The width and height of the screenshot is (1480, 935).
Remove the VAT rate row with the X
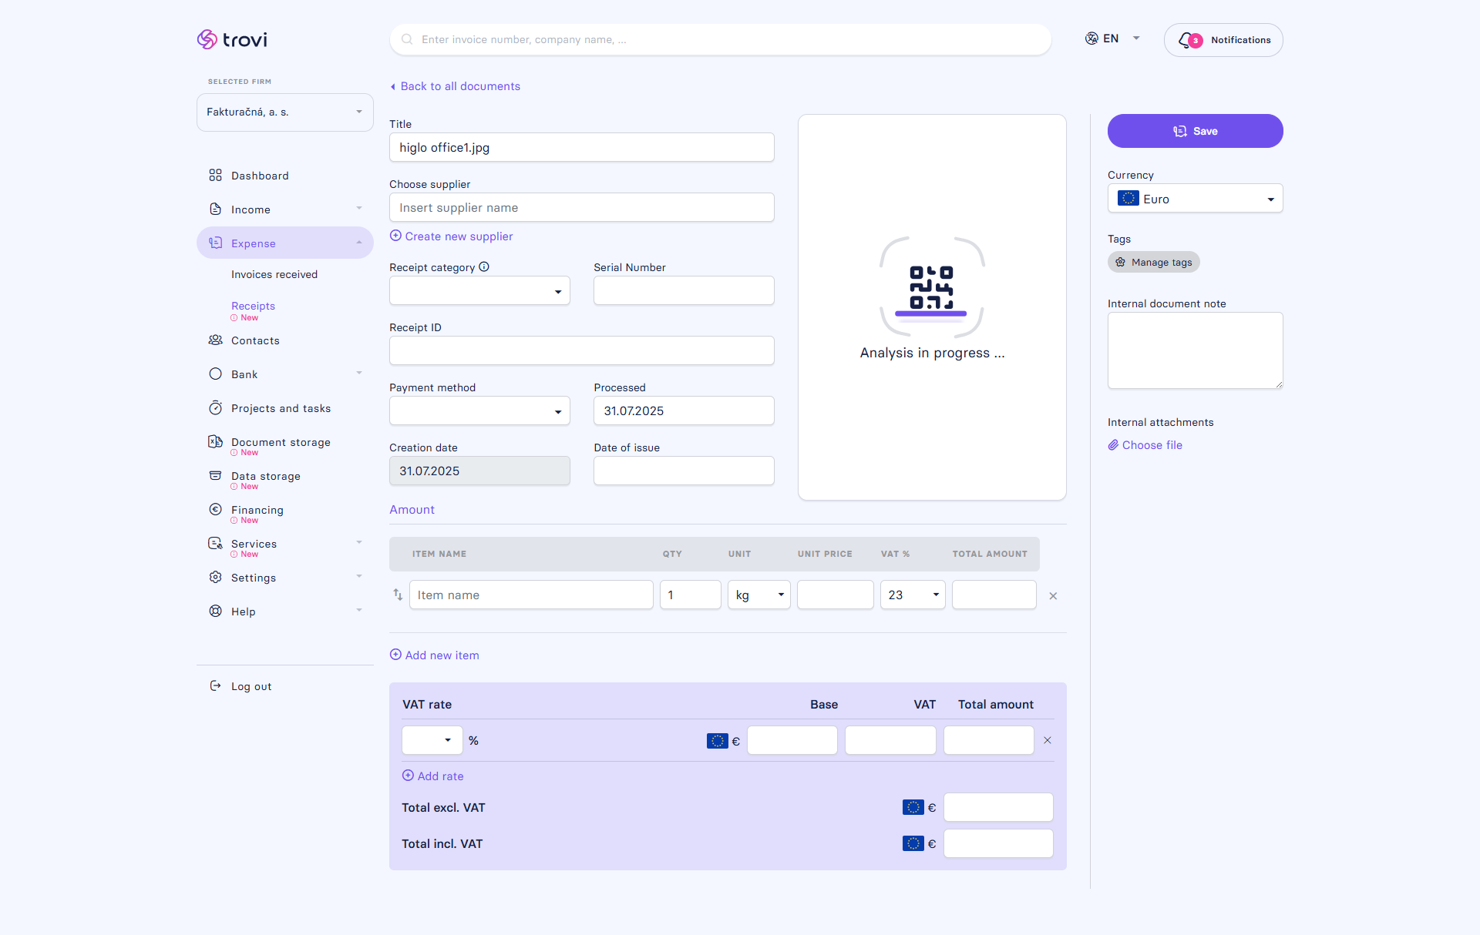[1048, 740]
